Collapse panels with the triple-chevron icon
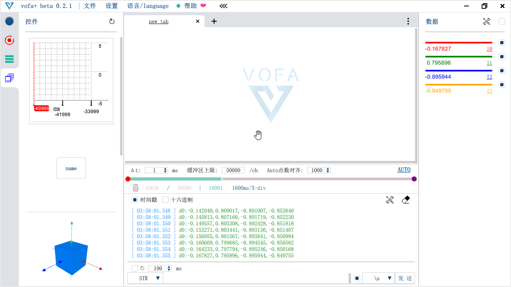This screenshot has height=287, width=511. point(223,6)
